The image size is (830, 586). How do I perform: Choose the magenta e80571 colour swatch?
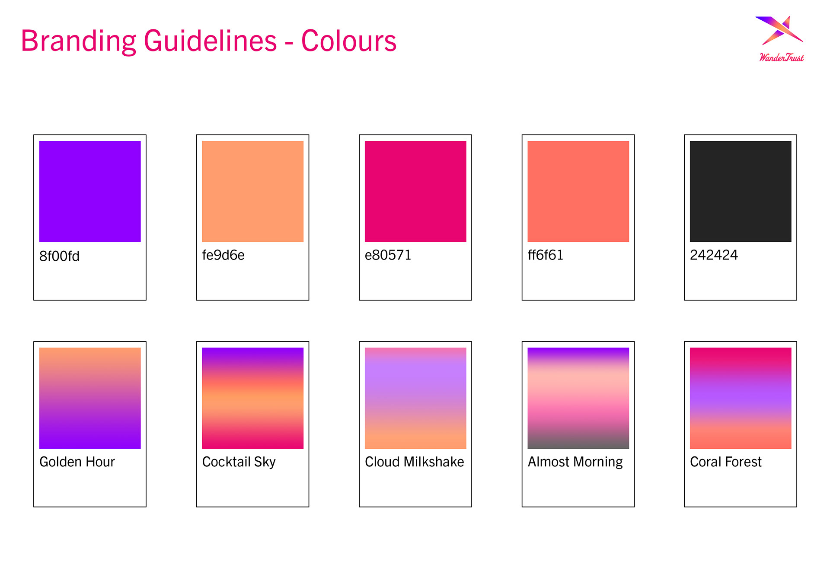point(415,191)
